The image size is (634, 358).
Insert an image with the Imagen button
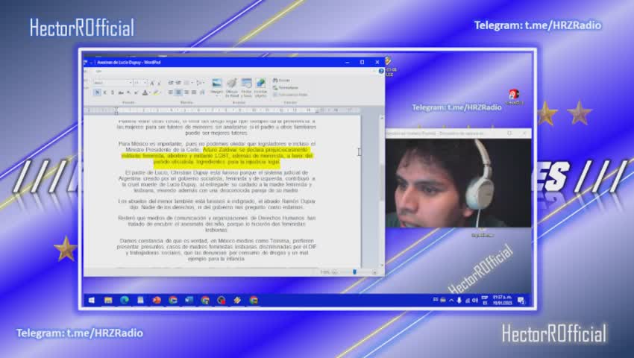[216, 85]
